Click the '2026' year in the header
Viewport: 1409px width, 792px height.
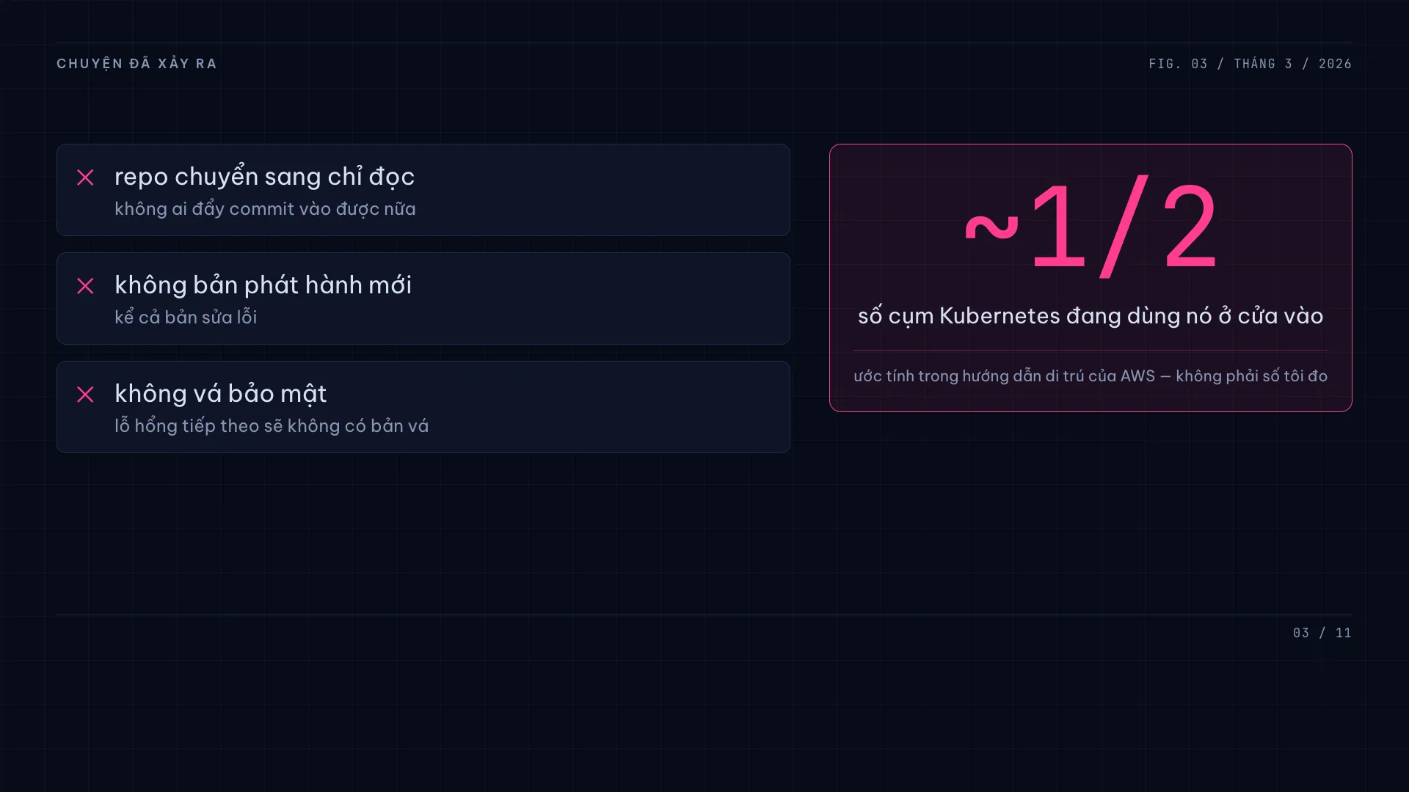pos(1336,64)
